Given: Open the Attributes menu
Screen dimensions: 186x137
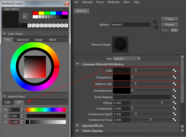Looking at the screenshot, I should (113, 2).
